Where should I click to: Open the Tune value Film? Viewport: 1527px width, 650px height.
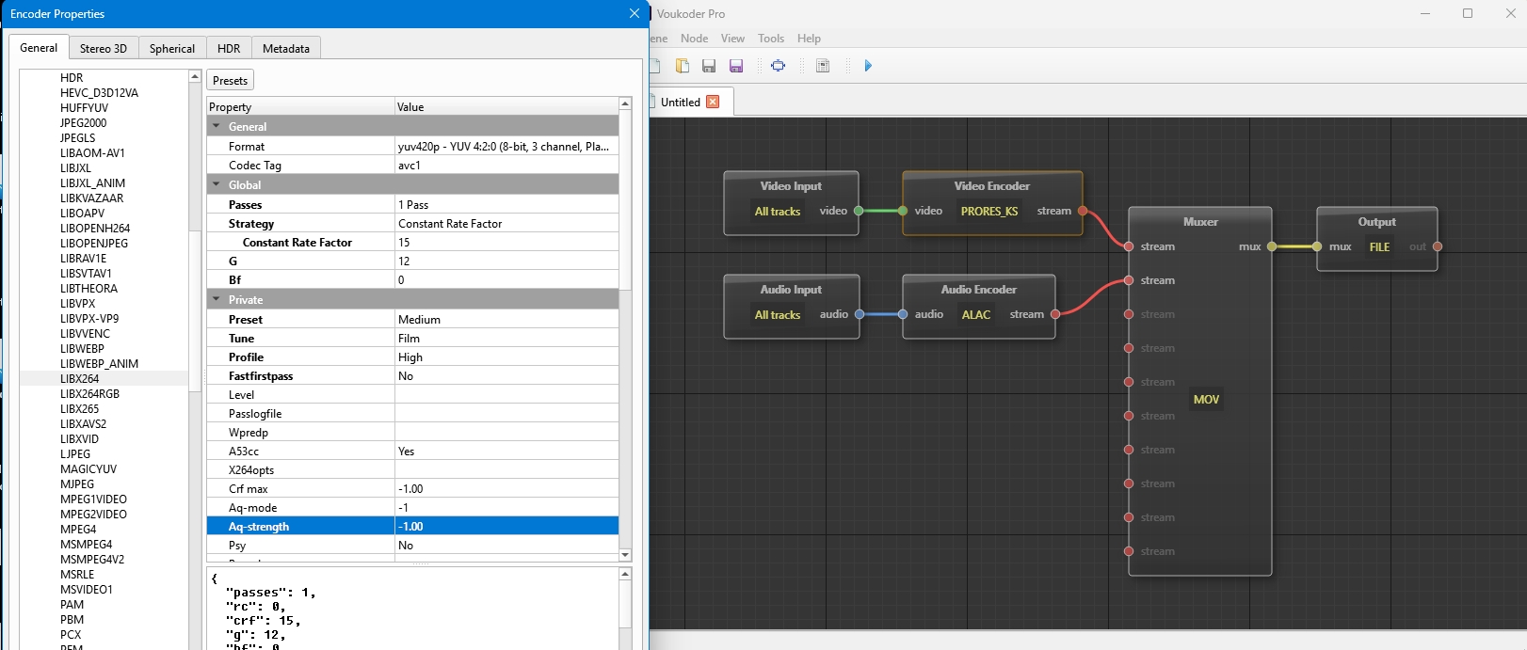pyautogui.click(x=506, y=339)
